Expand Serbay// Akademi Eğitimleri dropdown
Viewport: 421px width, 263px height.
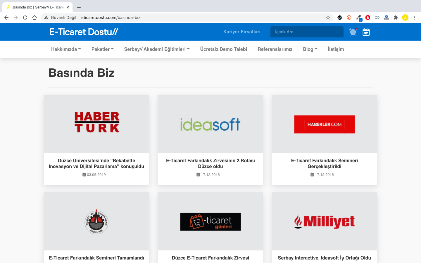click(157, 49)
